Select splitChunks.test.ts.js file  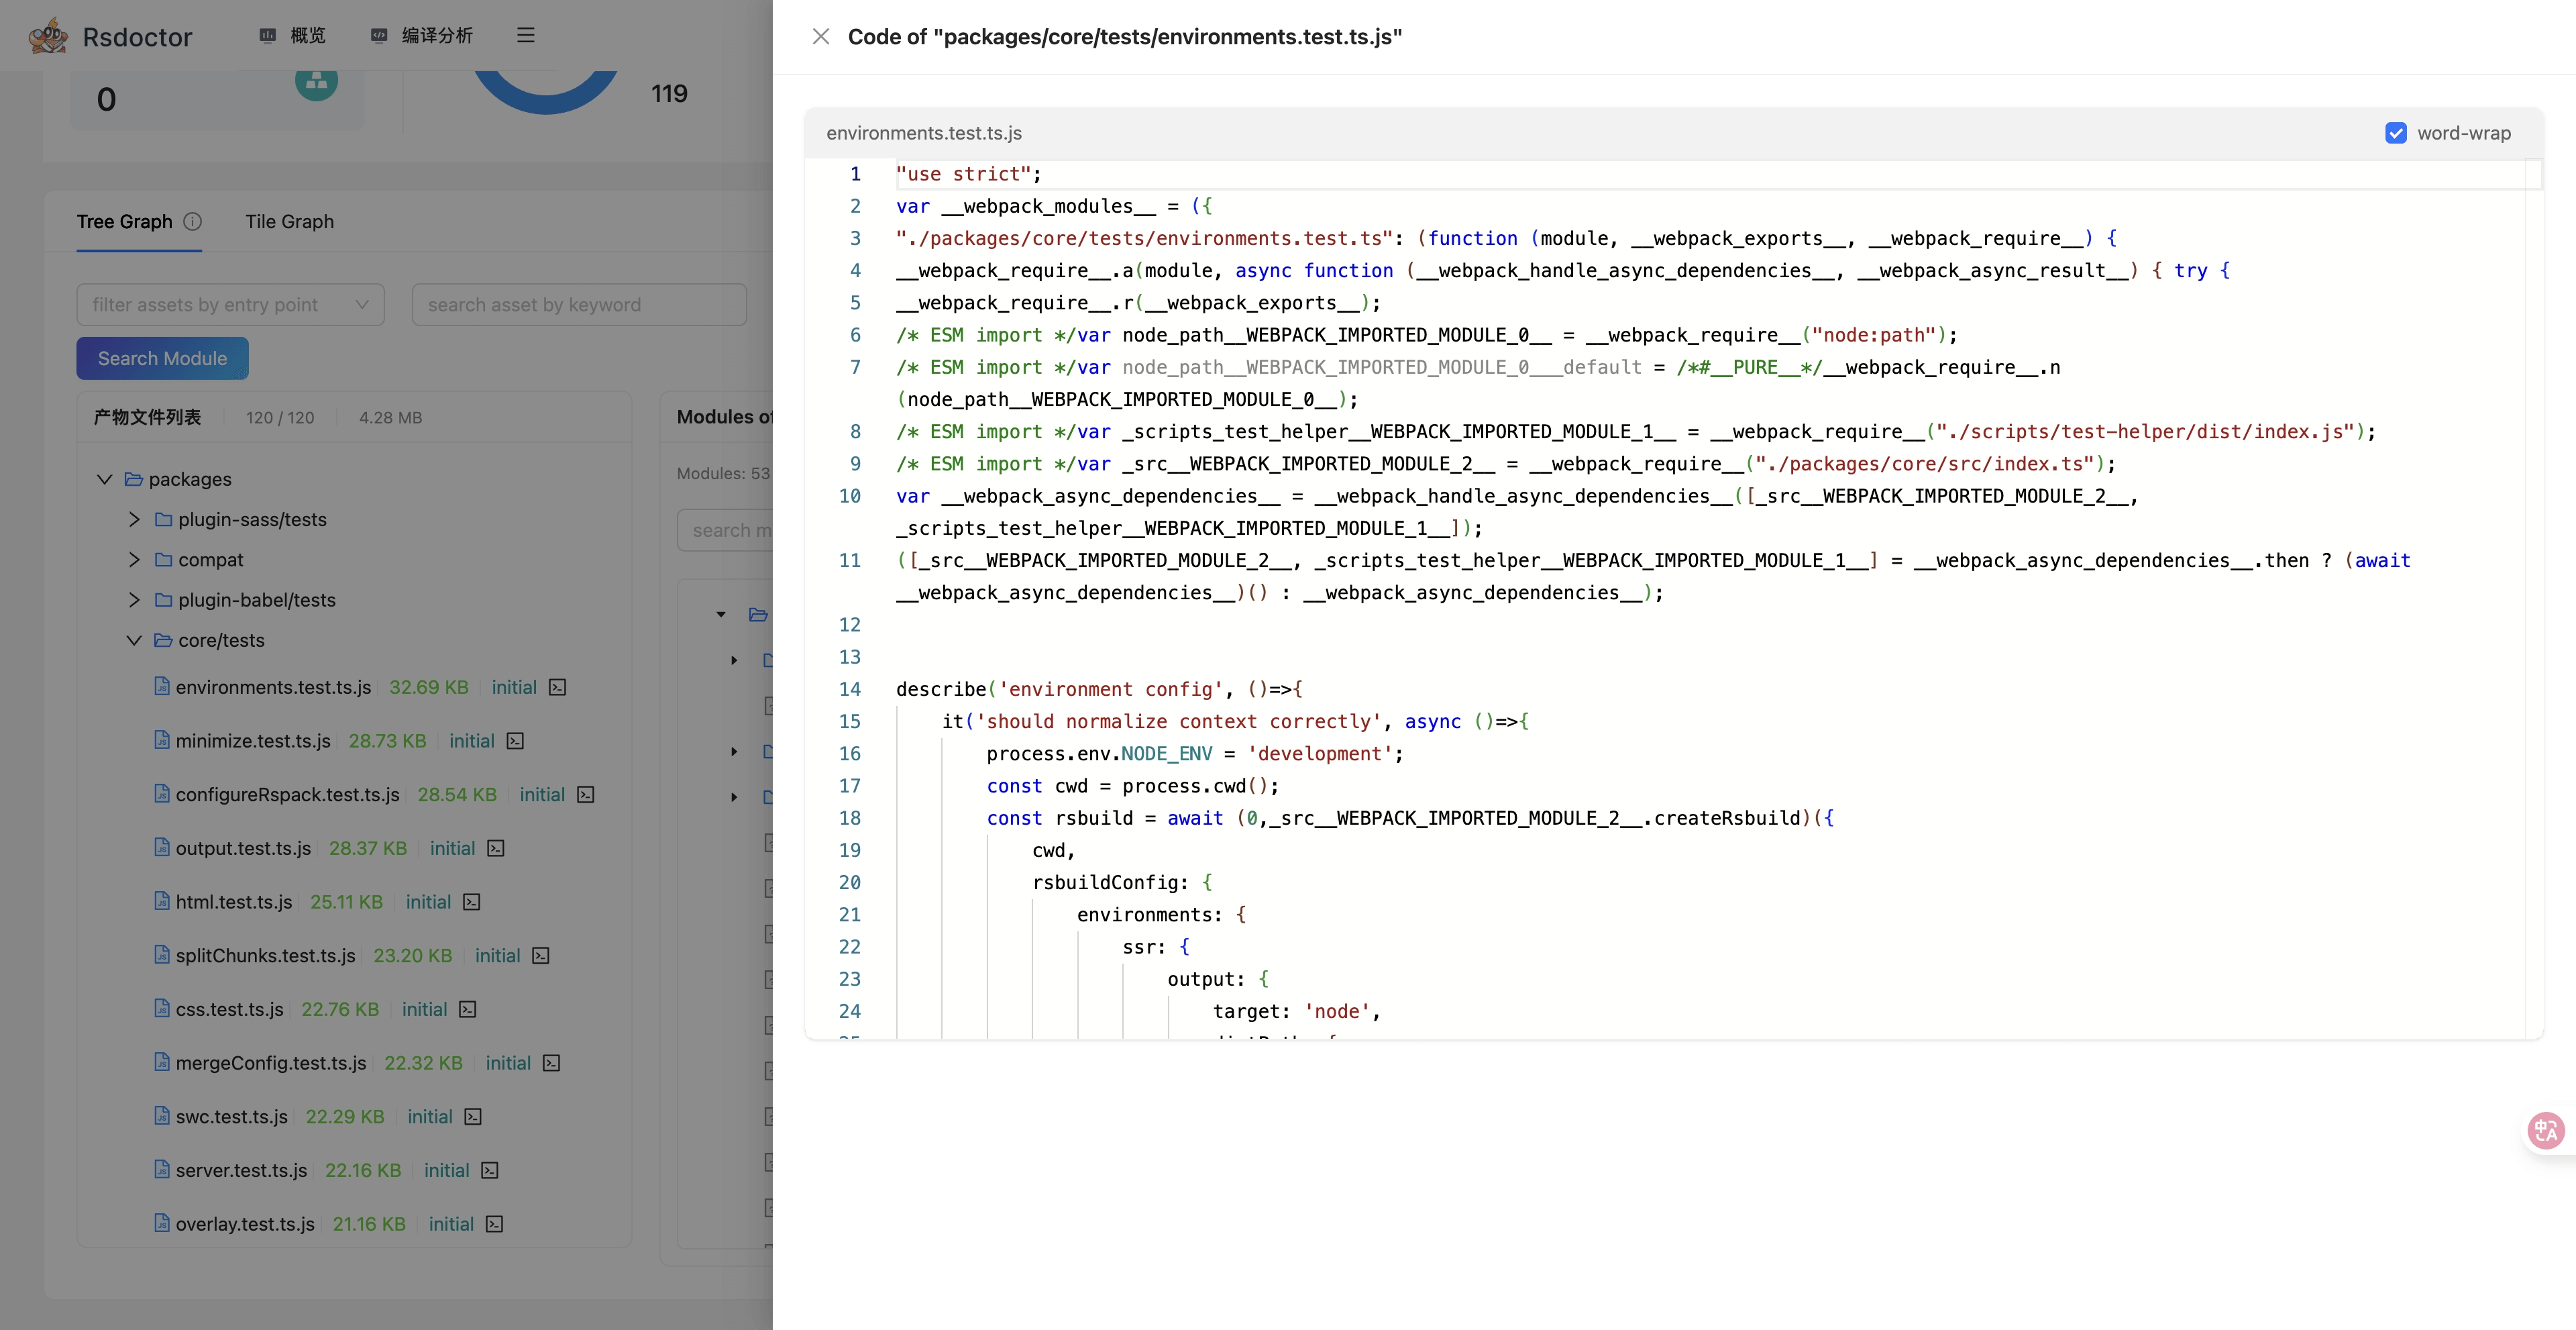(265, 955)
